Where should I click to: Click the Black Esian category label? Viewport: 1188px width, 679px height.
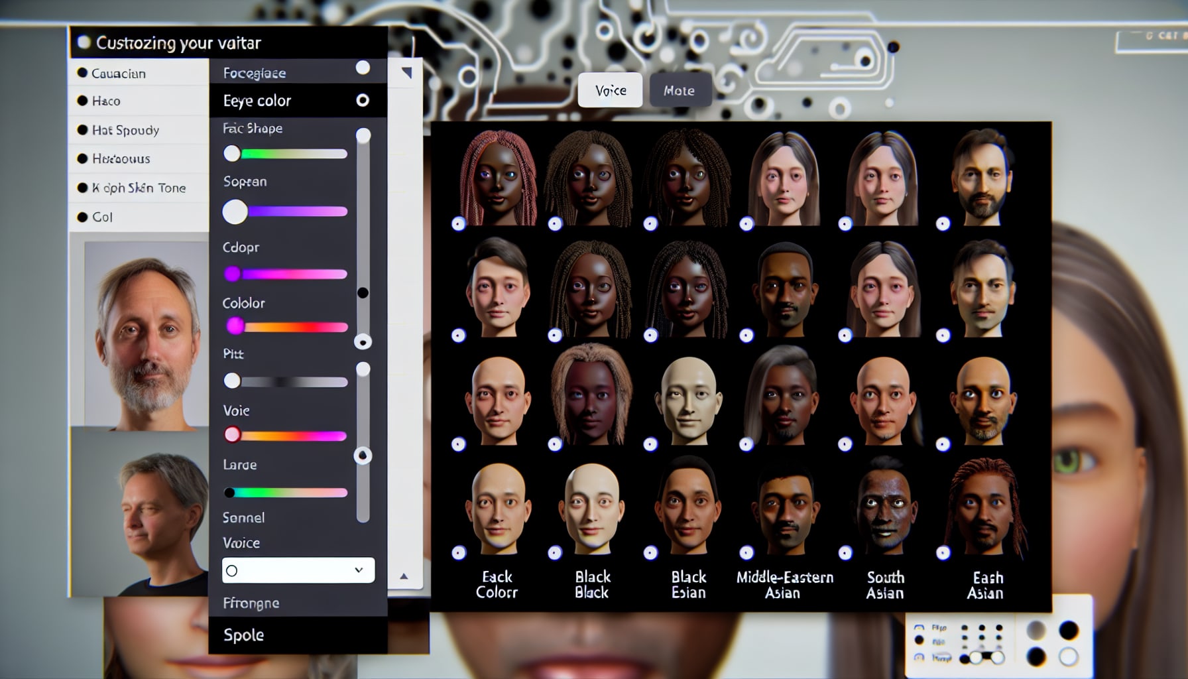687,584
